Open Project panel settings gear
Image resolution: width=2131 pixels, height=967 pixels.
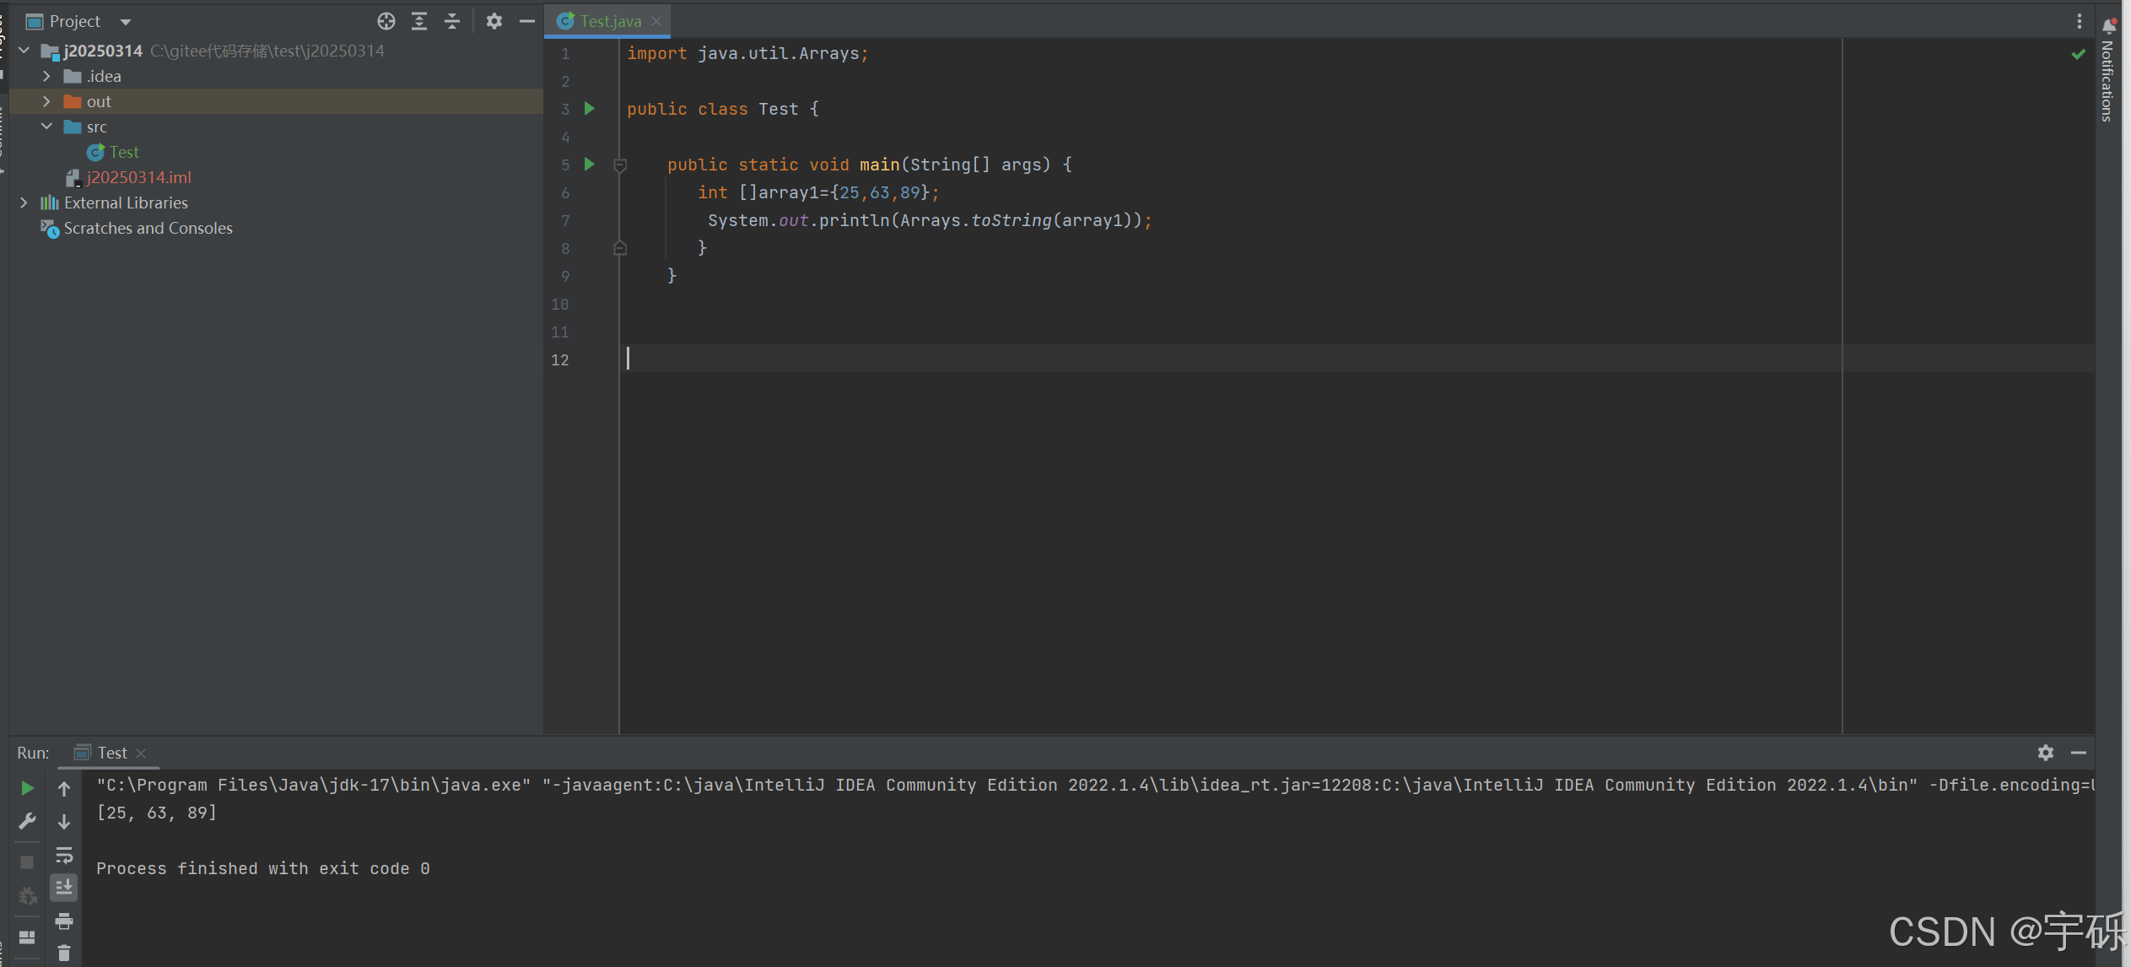coord(494,21)
